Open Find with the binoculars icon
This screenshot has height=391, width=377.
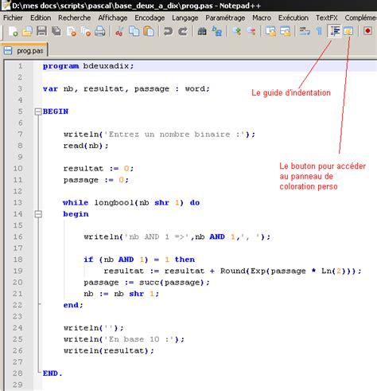(202, 31)
